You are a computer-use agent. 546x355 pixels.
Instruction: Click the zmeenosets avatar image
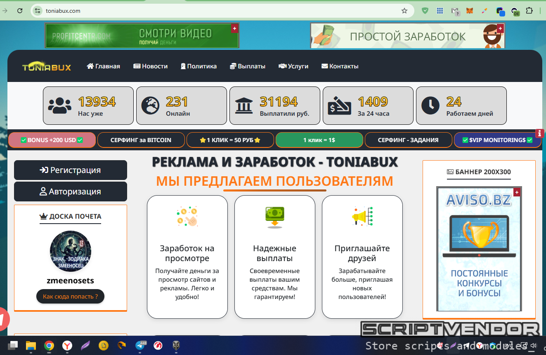pos(71,251)
